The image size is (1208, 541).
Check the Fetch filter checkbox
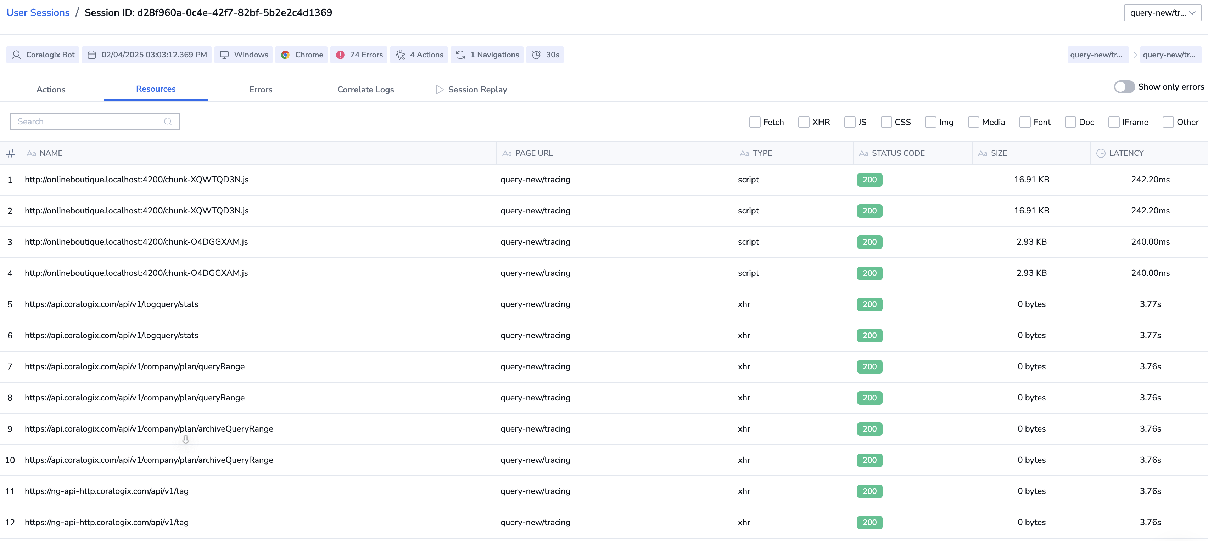[x=755, y=122]
